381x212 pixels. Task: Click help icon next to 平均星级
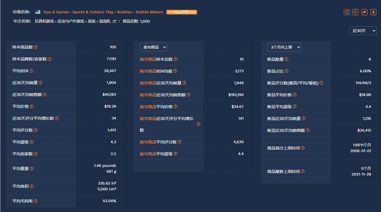point(32,142)
